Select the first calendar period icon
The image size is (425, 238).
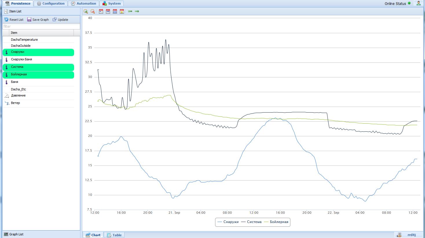101,11
